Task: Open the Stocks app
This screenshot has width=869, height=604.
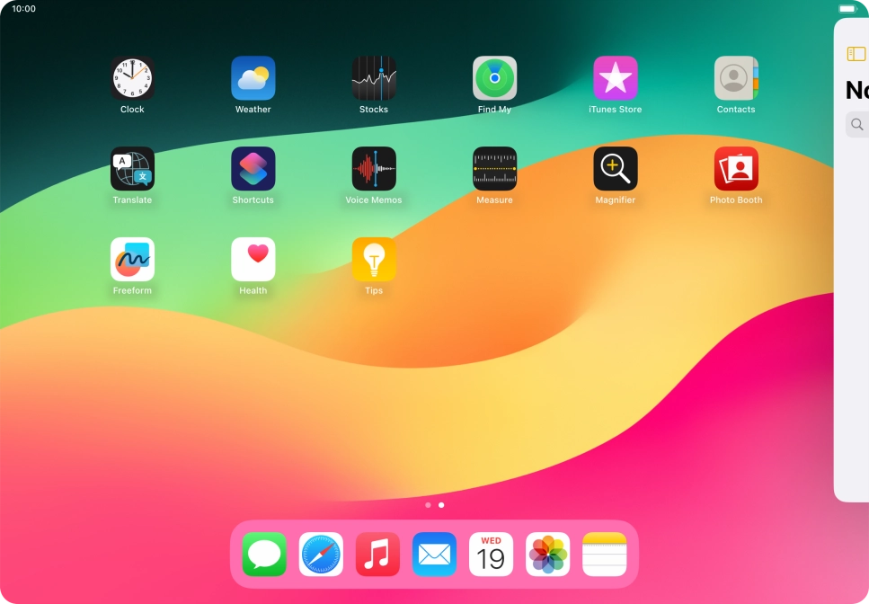Action: tap(374, 79)
